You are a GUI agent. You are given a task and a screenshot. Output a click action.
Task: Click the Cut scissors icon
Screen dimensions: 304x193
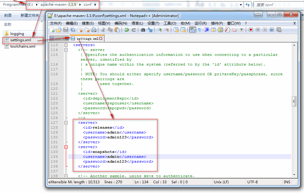103,30
